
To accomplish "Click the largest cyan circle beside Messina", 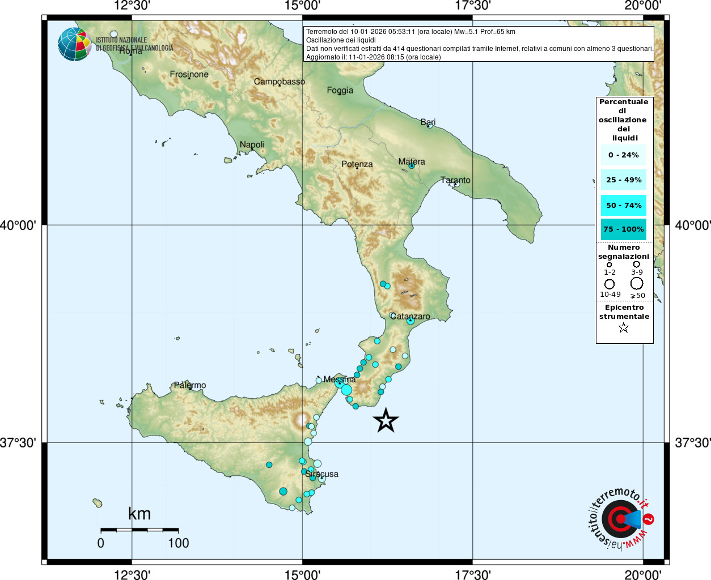I will [346, 390].
